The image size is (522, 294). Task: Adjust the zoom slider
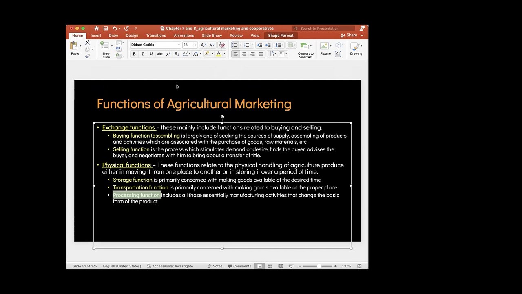(318, 266)
